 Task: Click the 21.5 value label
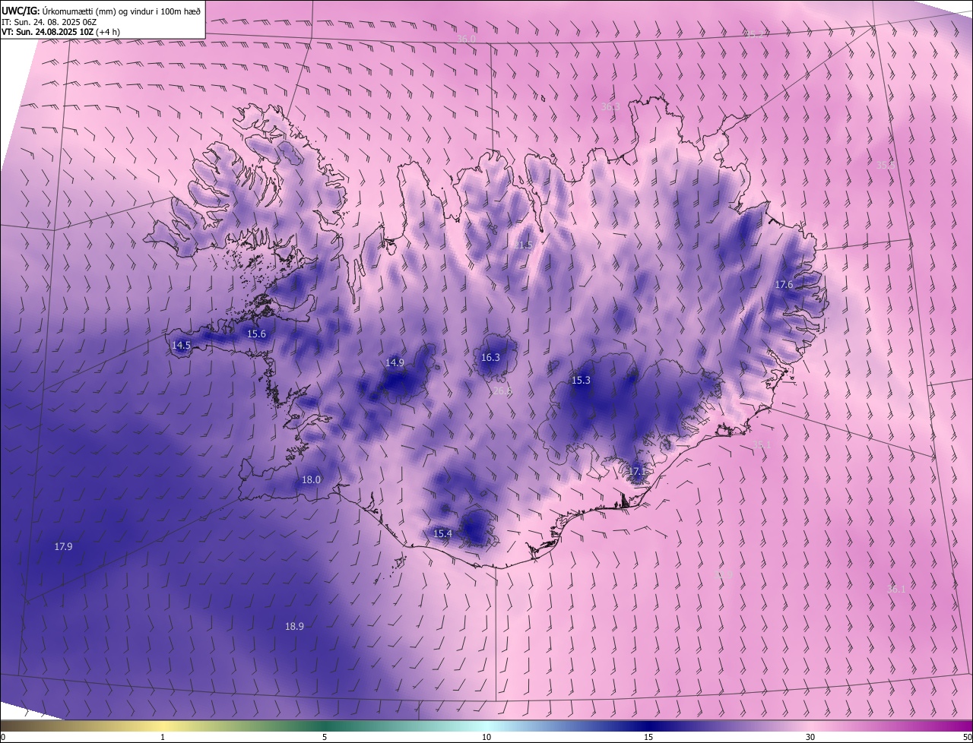click(523, 245)
